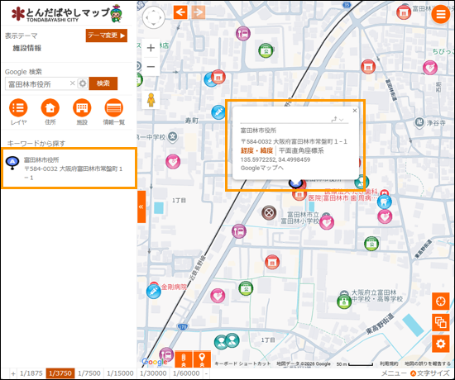Click the 地図の誤りを報告する link
Screen dimensions: 455x380
point(428,363)
